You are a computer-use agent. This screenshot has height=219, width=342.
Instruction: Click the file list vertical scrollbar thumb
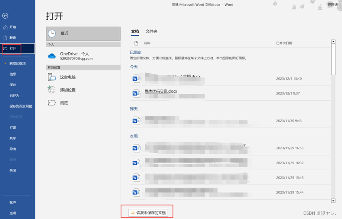[x=333, y=59]
